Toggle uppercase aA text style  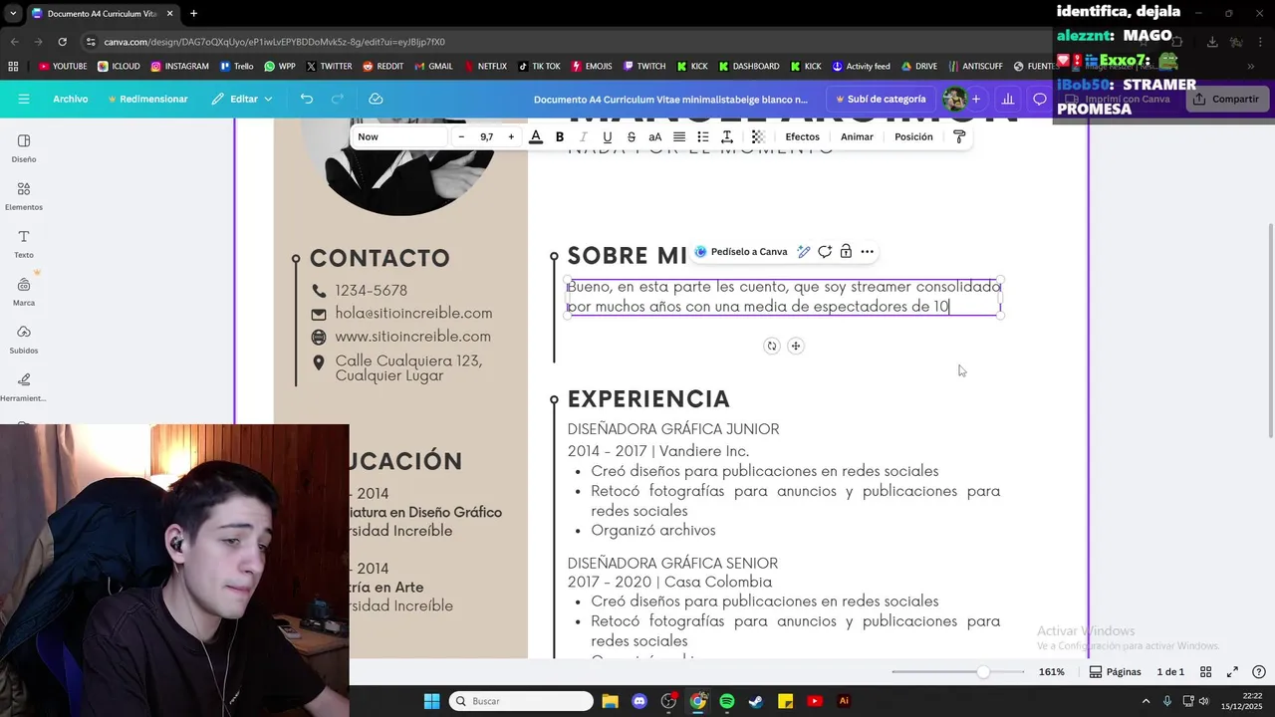tap(655, 136)
